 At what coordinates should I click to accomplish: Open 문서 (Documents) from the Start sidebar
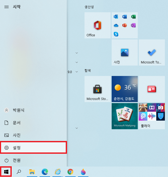point(33,123)
